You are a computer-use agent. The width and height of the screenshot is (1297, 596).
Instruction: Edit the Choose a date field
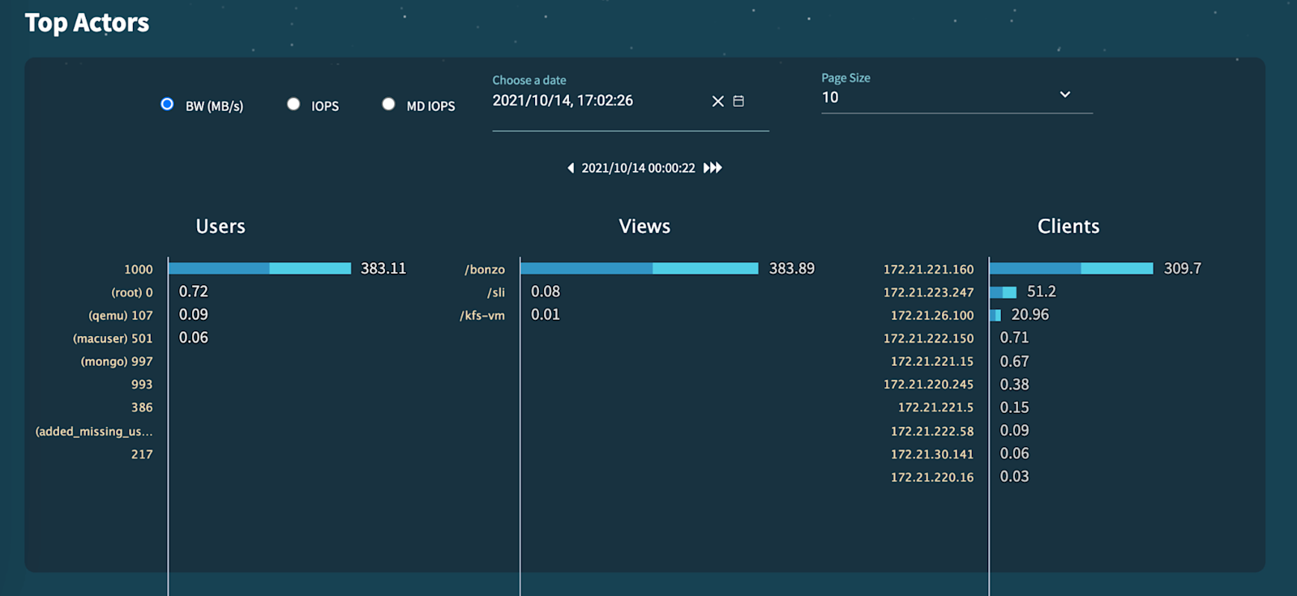coord(631,102)
